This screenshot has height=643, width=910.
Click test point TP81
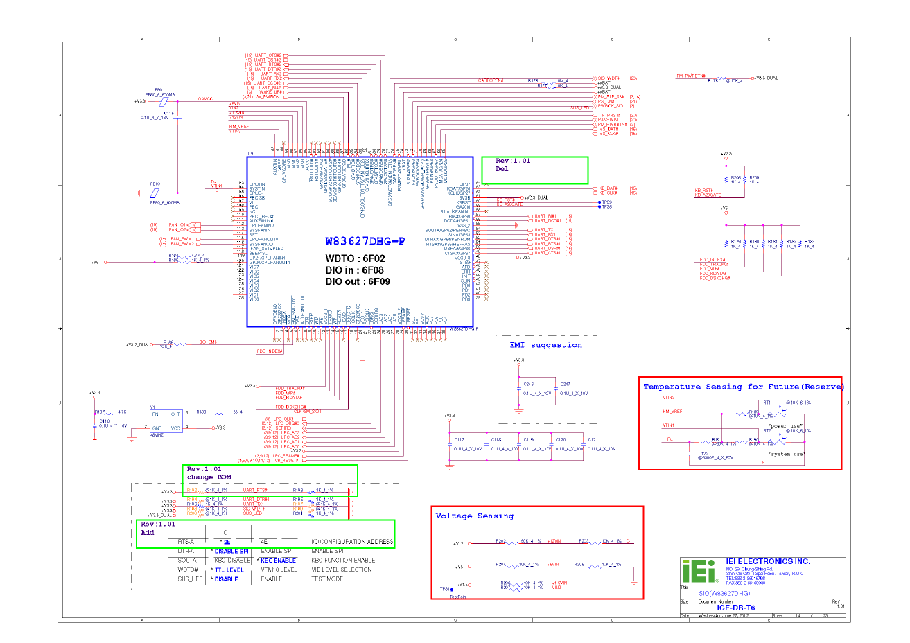pyautogui.click(x=444, y=589)
